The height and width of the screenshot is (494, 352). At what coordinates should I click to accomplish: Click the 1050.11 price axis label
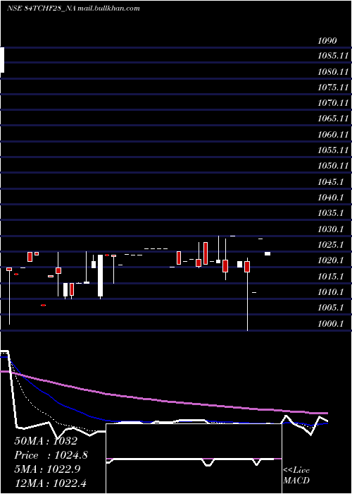point(333,166)
